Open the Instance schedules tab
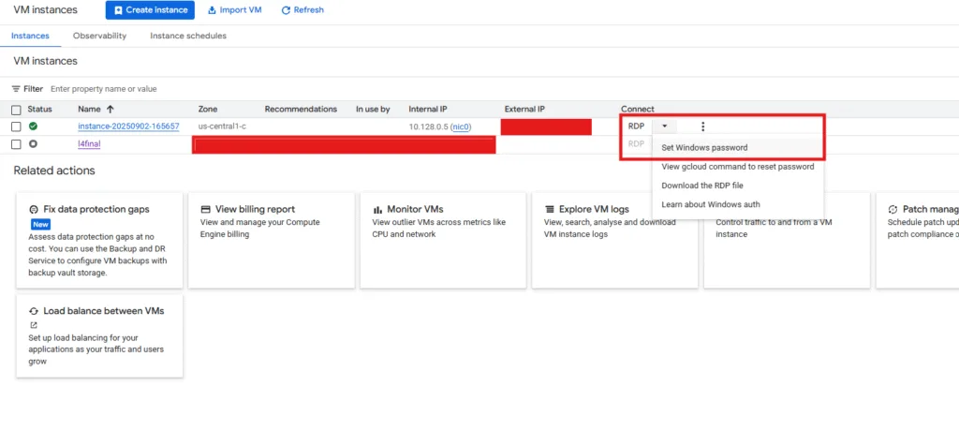 click(188, 36)
